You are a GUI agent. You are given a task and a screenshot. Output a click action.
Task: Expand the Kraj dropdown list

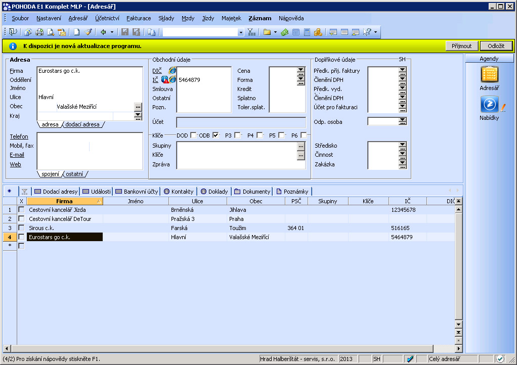click(x=138, y=116)
